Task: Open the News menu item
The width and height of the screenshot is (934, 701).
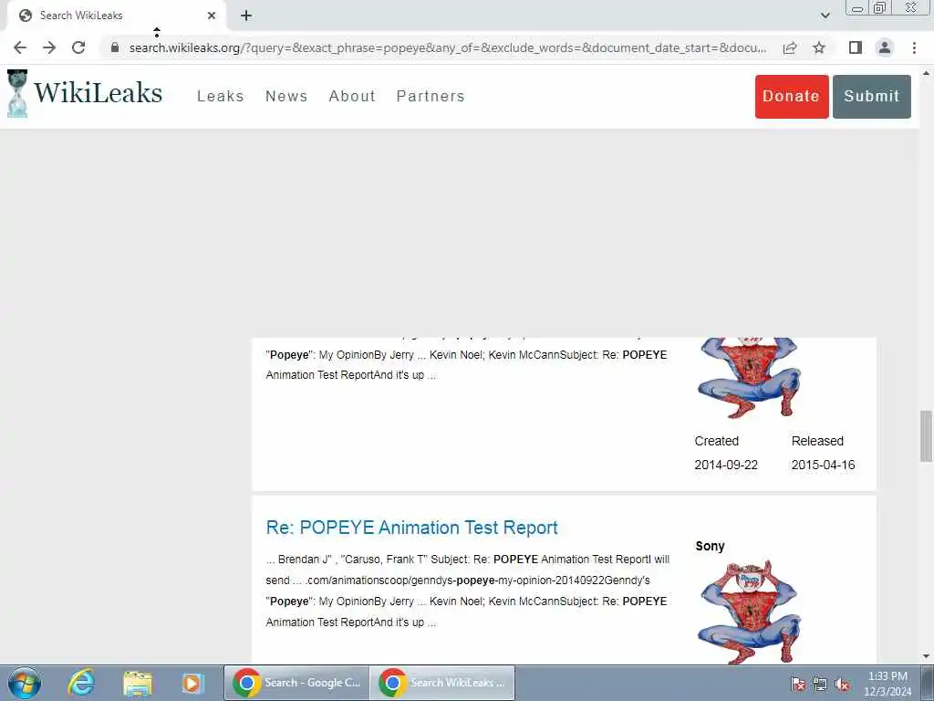Action: 286,96
